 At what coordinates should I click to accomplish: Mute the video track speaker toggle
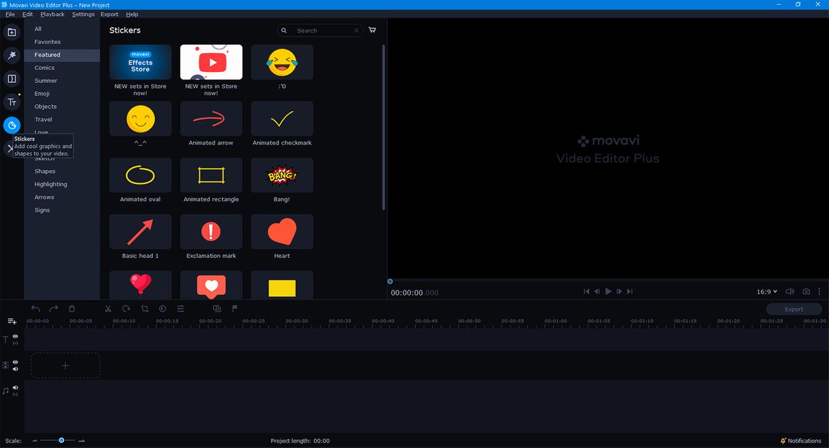point(15,369)
